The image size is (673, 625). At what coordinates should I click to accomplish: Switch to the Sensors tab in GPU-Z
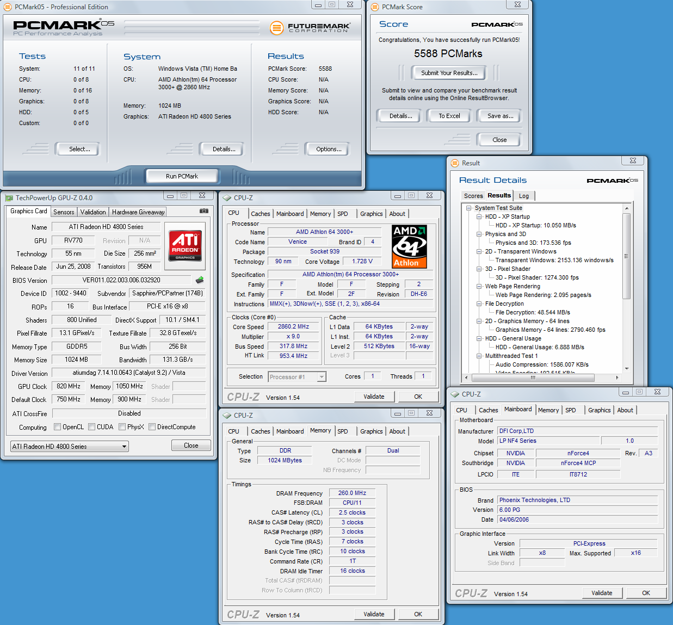pyautogui.click(x=64, y=212)
